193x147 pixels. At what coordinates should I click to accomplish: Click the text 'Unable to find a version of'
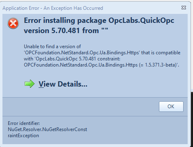click(x=52, y=47)
